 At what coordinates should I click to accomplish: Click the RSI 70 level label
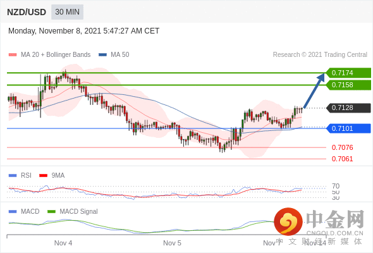(336, 186)
